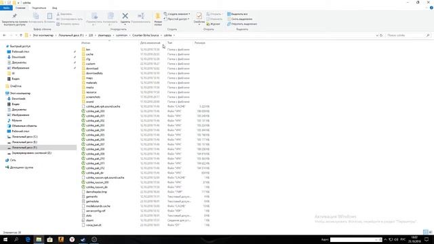Switch to the View (Вид) ribbon tab
434x244 pixels.
point(54,8)
